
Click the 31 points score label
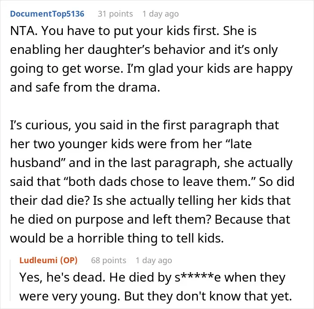(x=115, y=14)
